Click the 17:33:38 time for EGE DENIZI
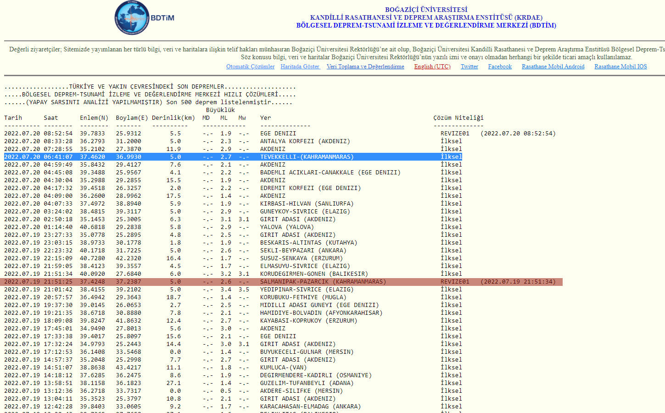The height and width of the screenshot is (413, 665). (58, 336)
